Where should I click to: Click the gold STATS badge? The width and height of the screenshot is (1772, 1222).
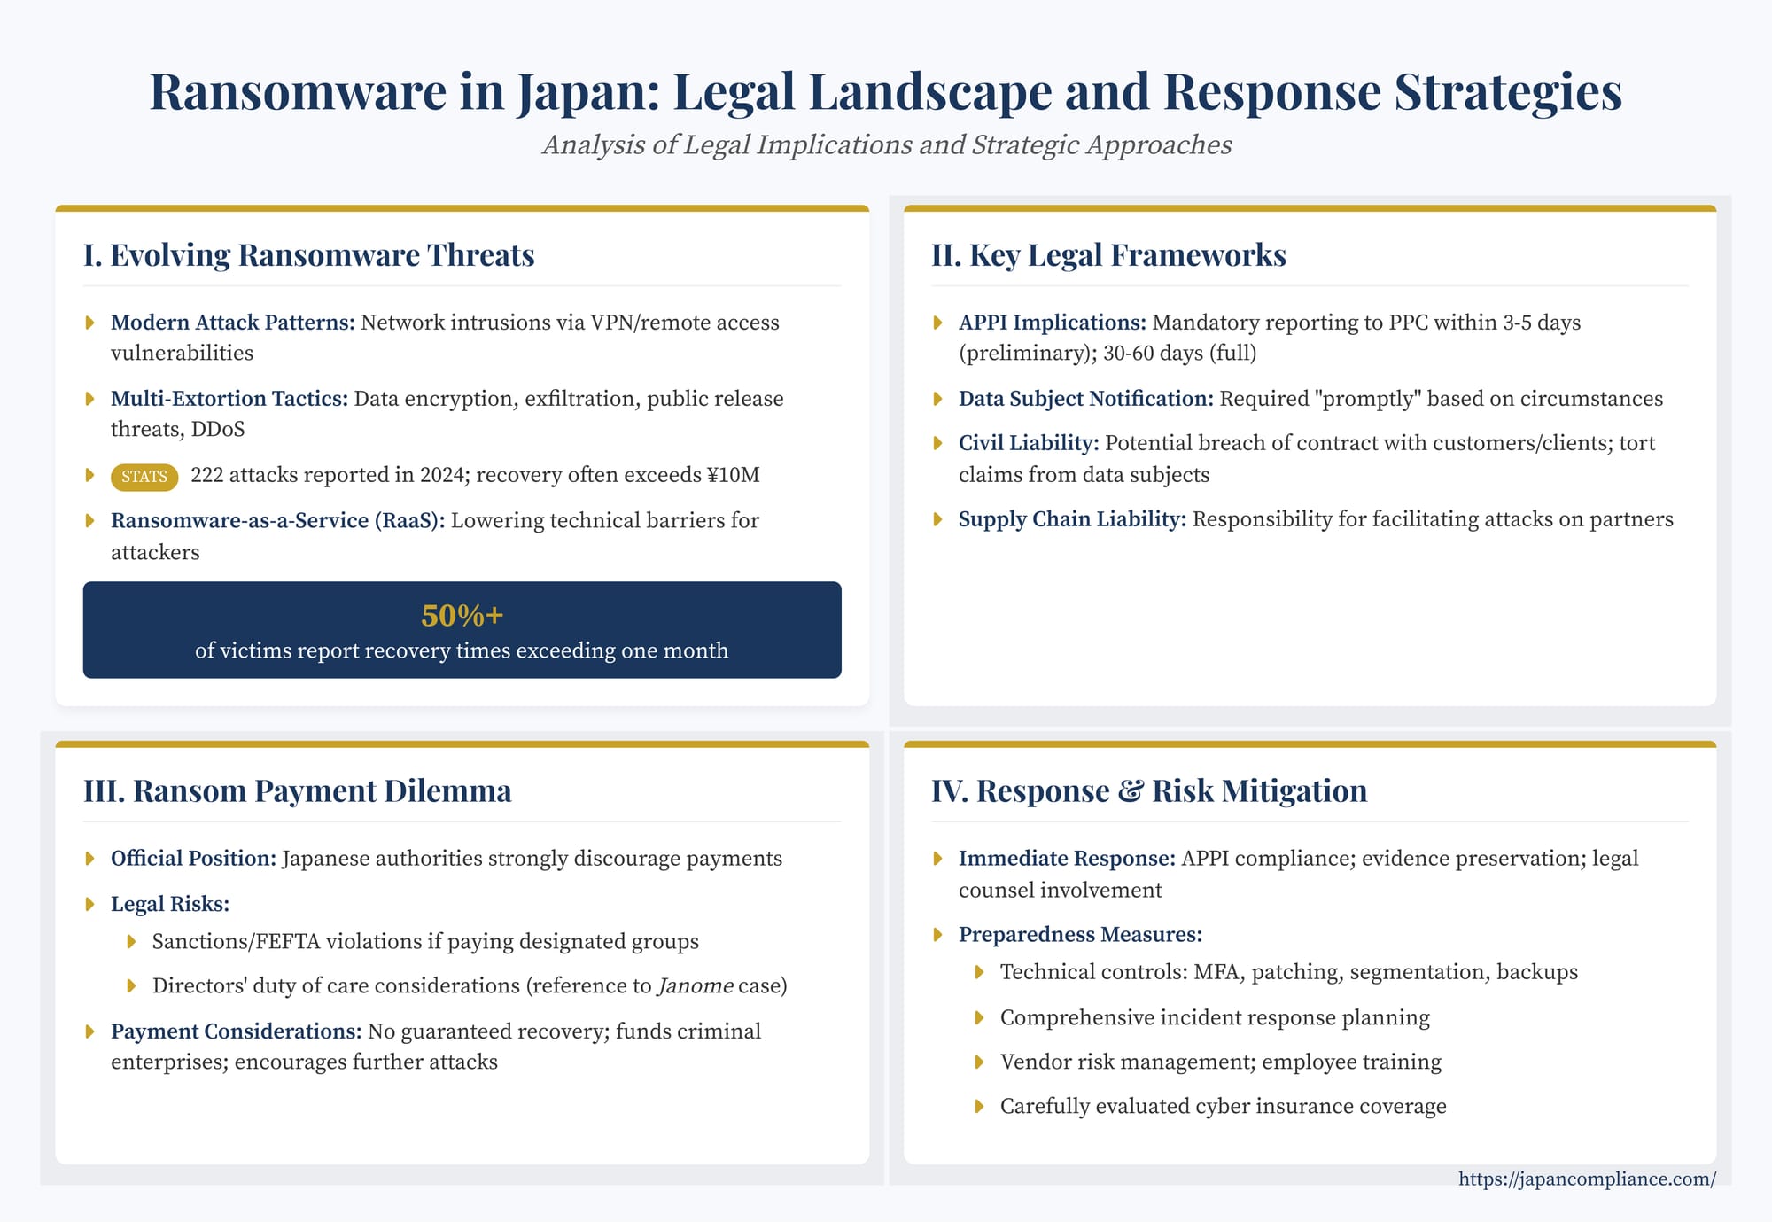pos(144,477)
